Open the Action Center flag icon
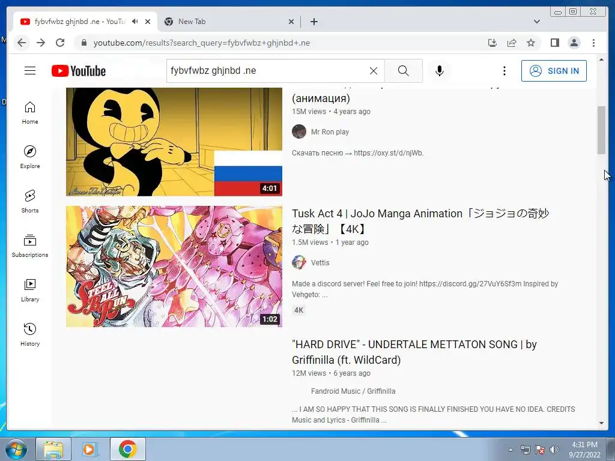This screenshot has height=461, width=615. [x=540, y=450]
